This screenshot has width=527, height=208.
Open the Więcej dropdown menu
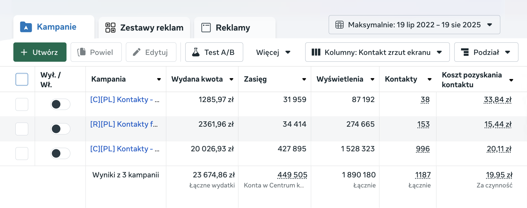click(x=273, y=52)
